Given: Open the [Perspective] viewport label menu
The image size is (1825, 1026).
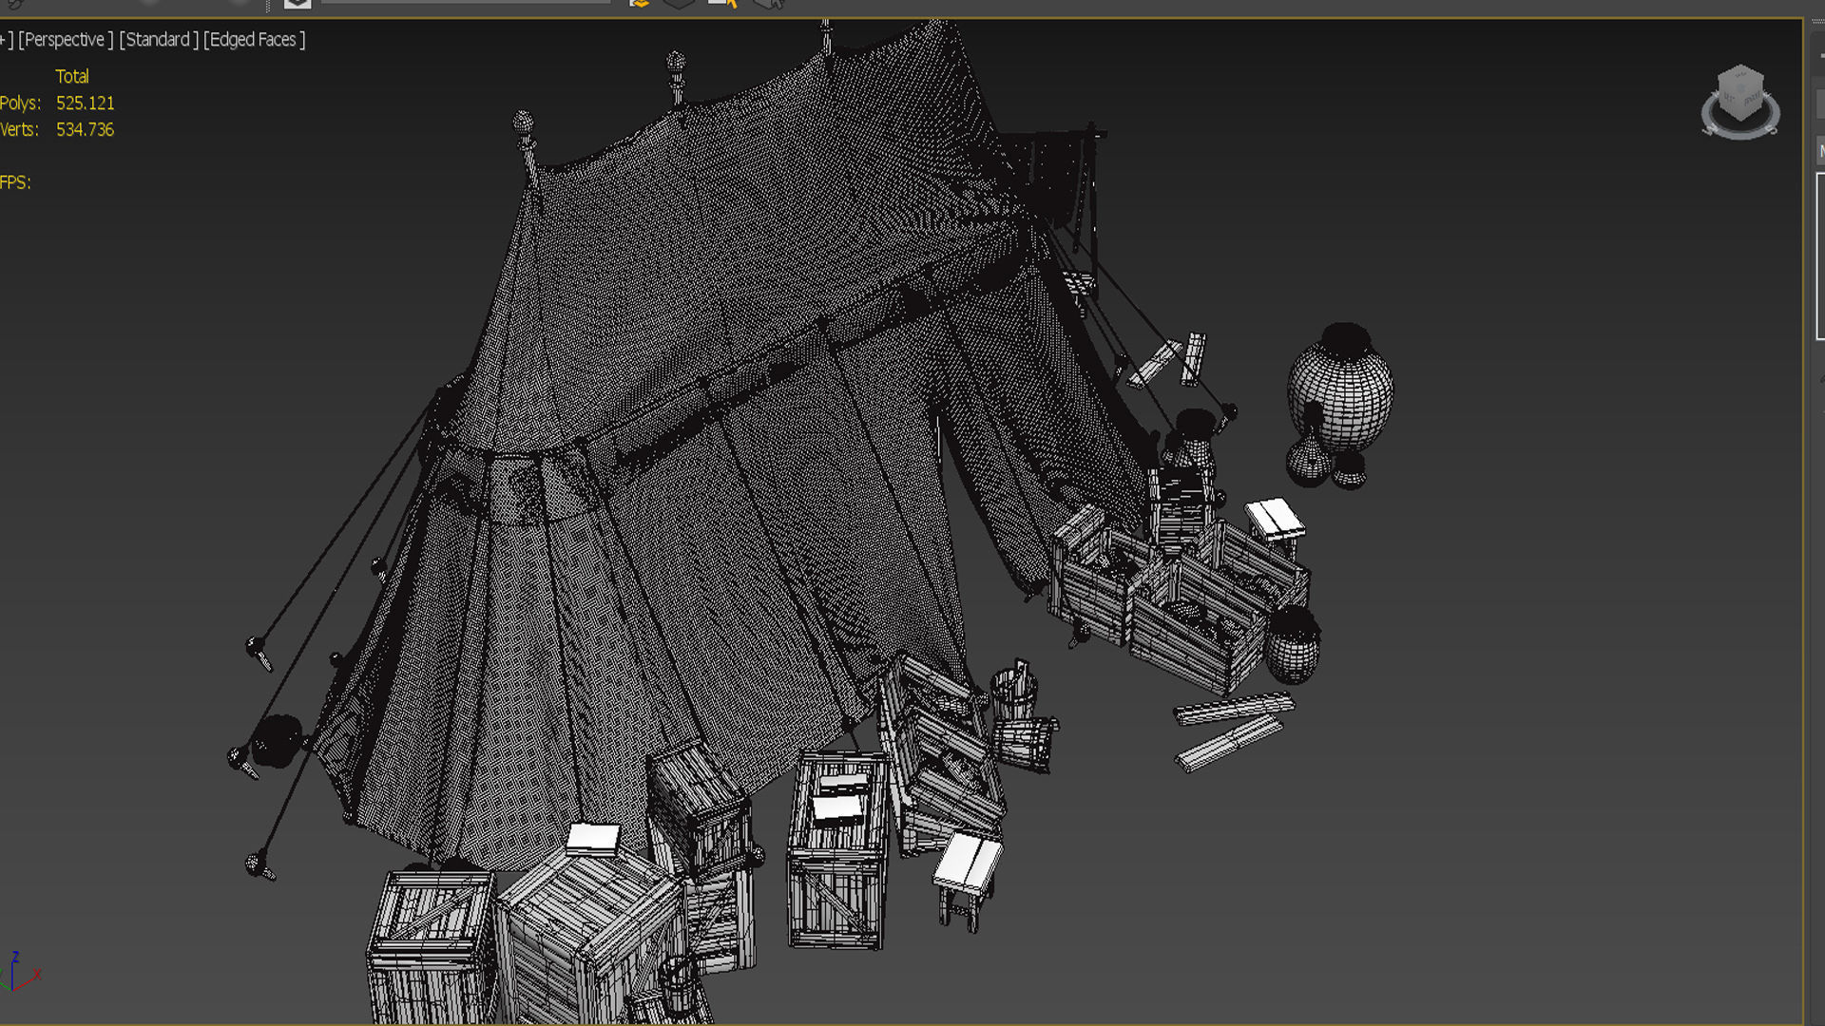Looking at the screenshot, I should click(x=66, y=40).
